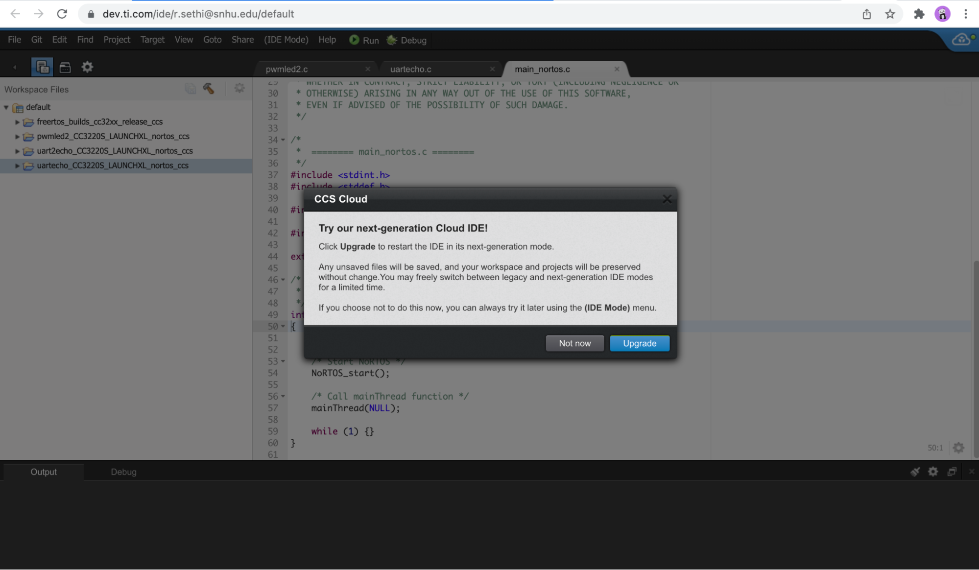
Task: Click the hammer build icon
Action: click(x=209, y=89)
